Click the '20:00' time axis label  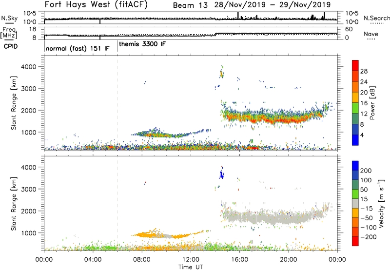pyautogui.click(x=288, y=260)
